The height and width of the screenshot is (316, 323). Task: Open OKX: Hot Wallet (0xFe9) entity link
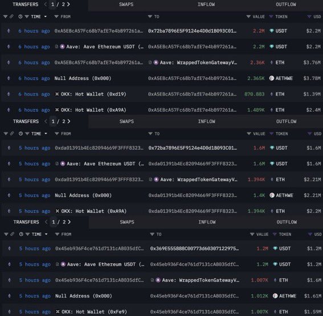94,311
